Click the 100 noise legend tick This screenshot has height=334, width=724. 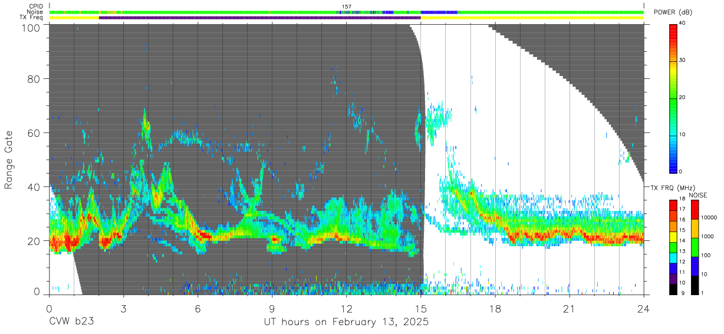click(706, 255)
